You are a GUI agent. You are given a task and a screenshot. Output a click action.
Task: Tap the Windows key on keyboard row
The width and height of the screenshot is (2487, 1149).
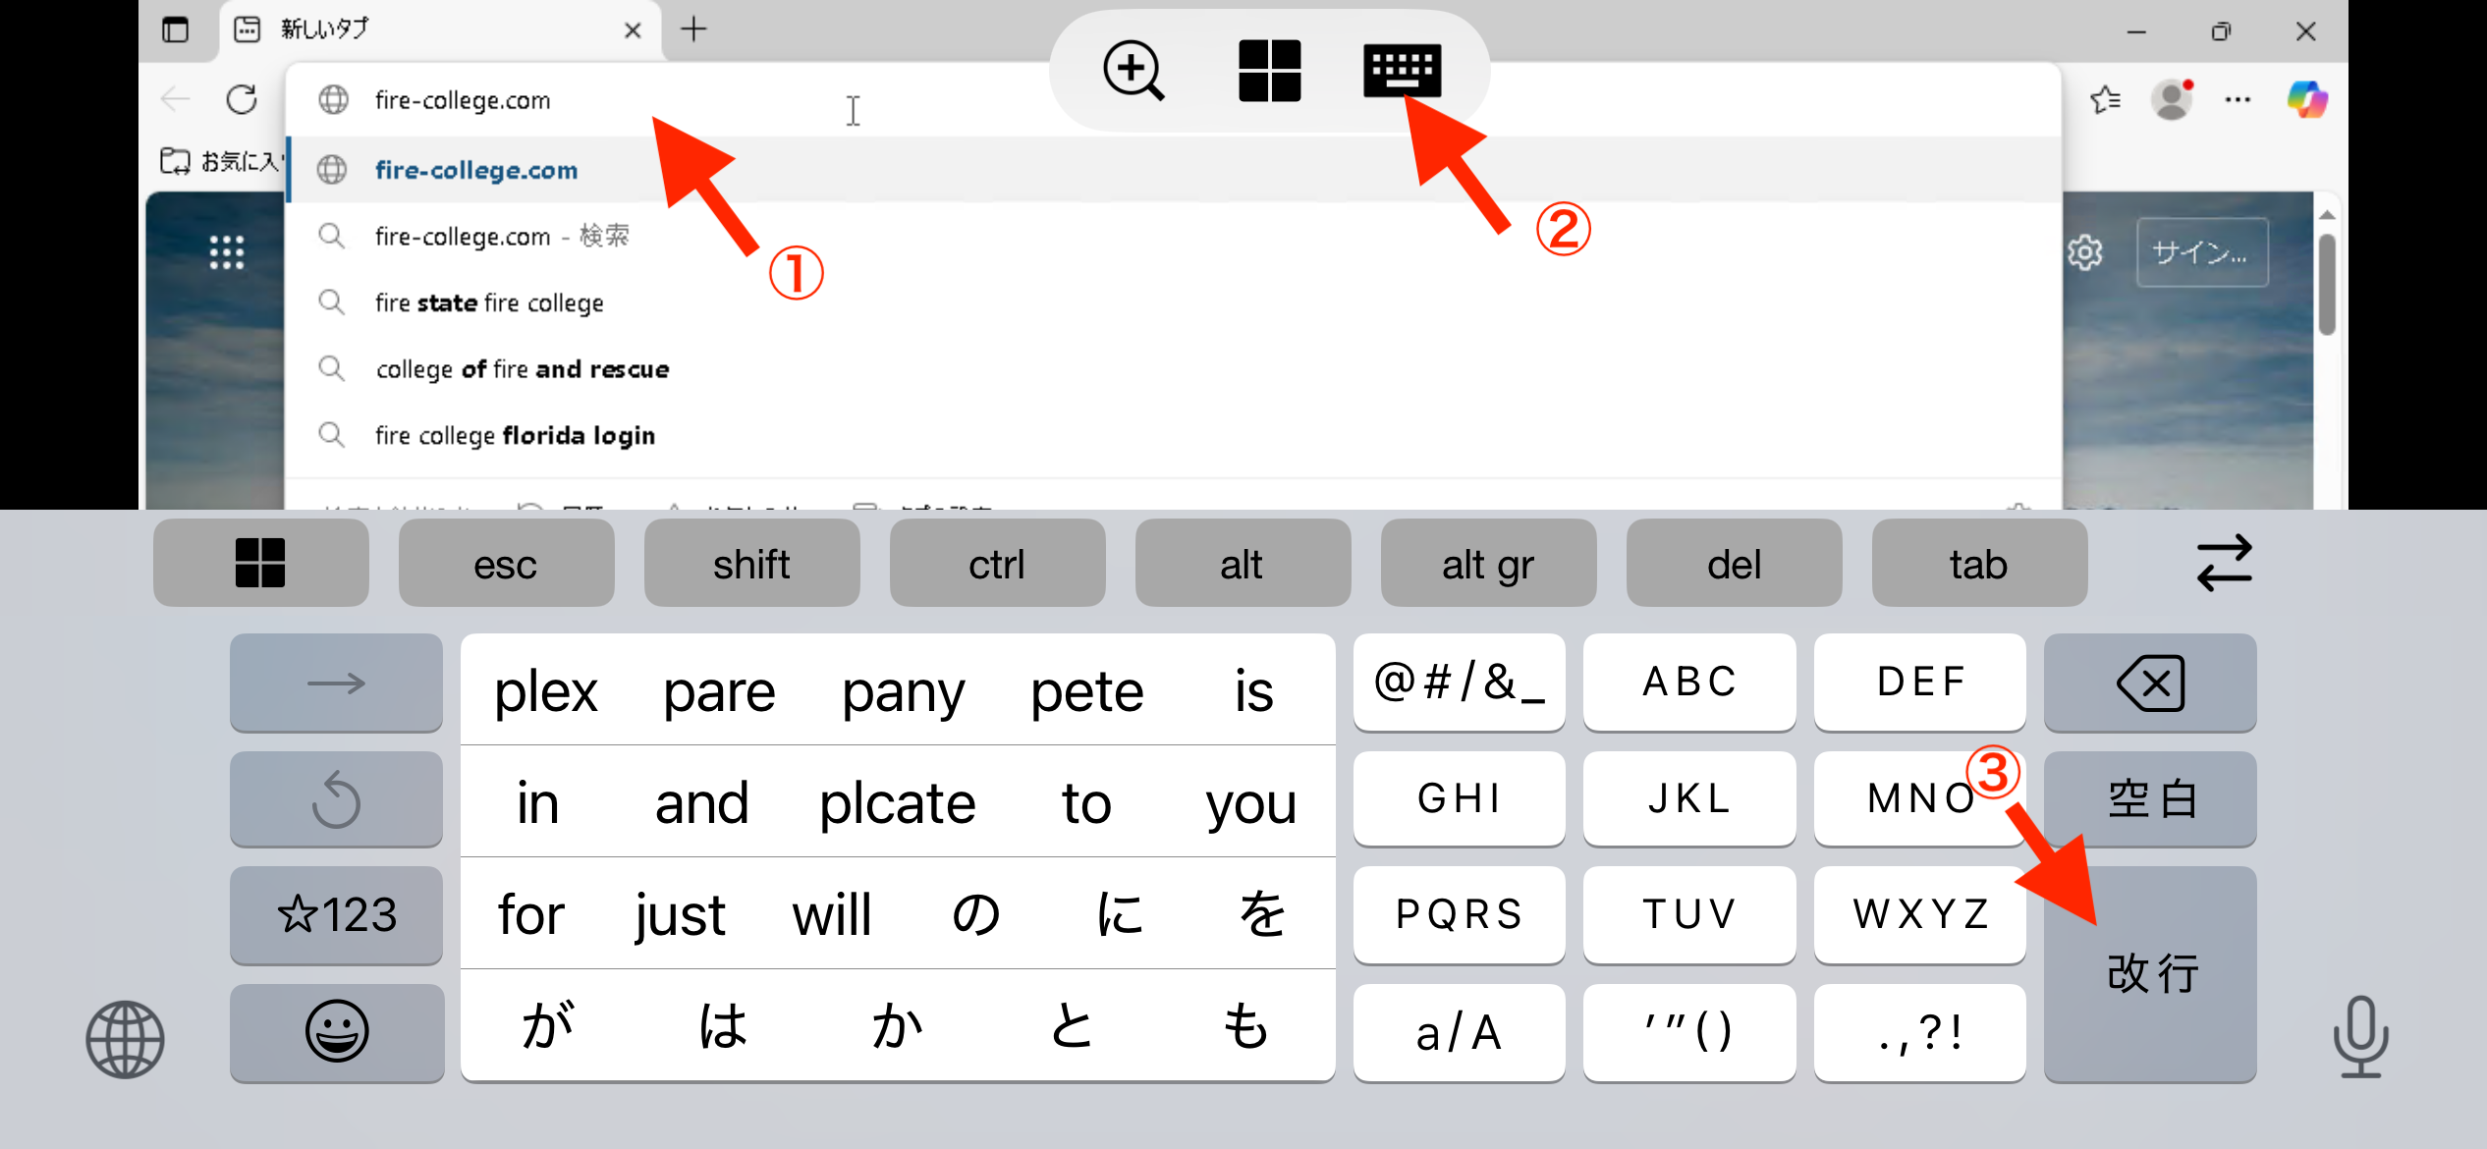260,564
